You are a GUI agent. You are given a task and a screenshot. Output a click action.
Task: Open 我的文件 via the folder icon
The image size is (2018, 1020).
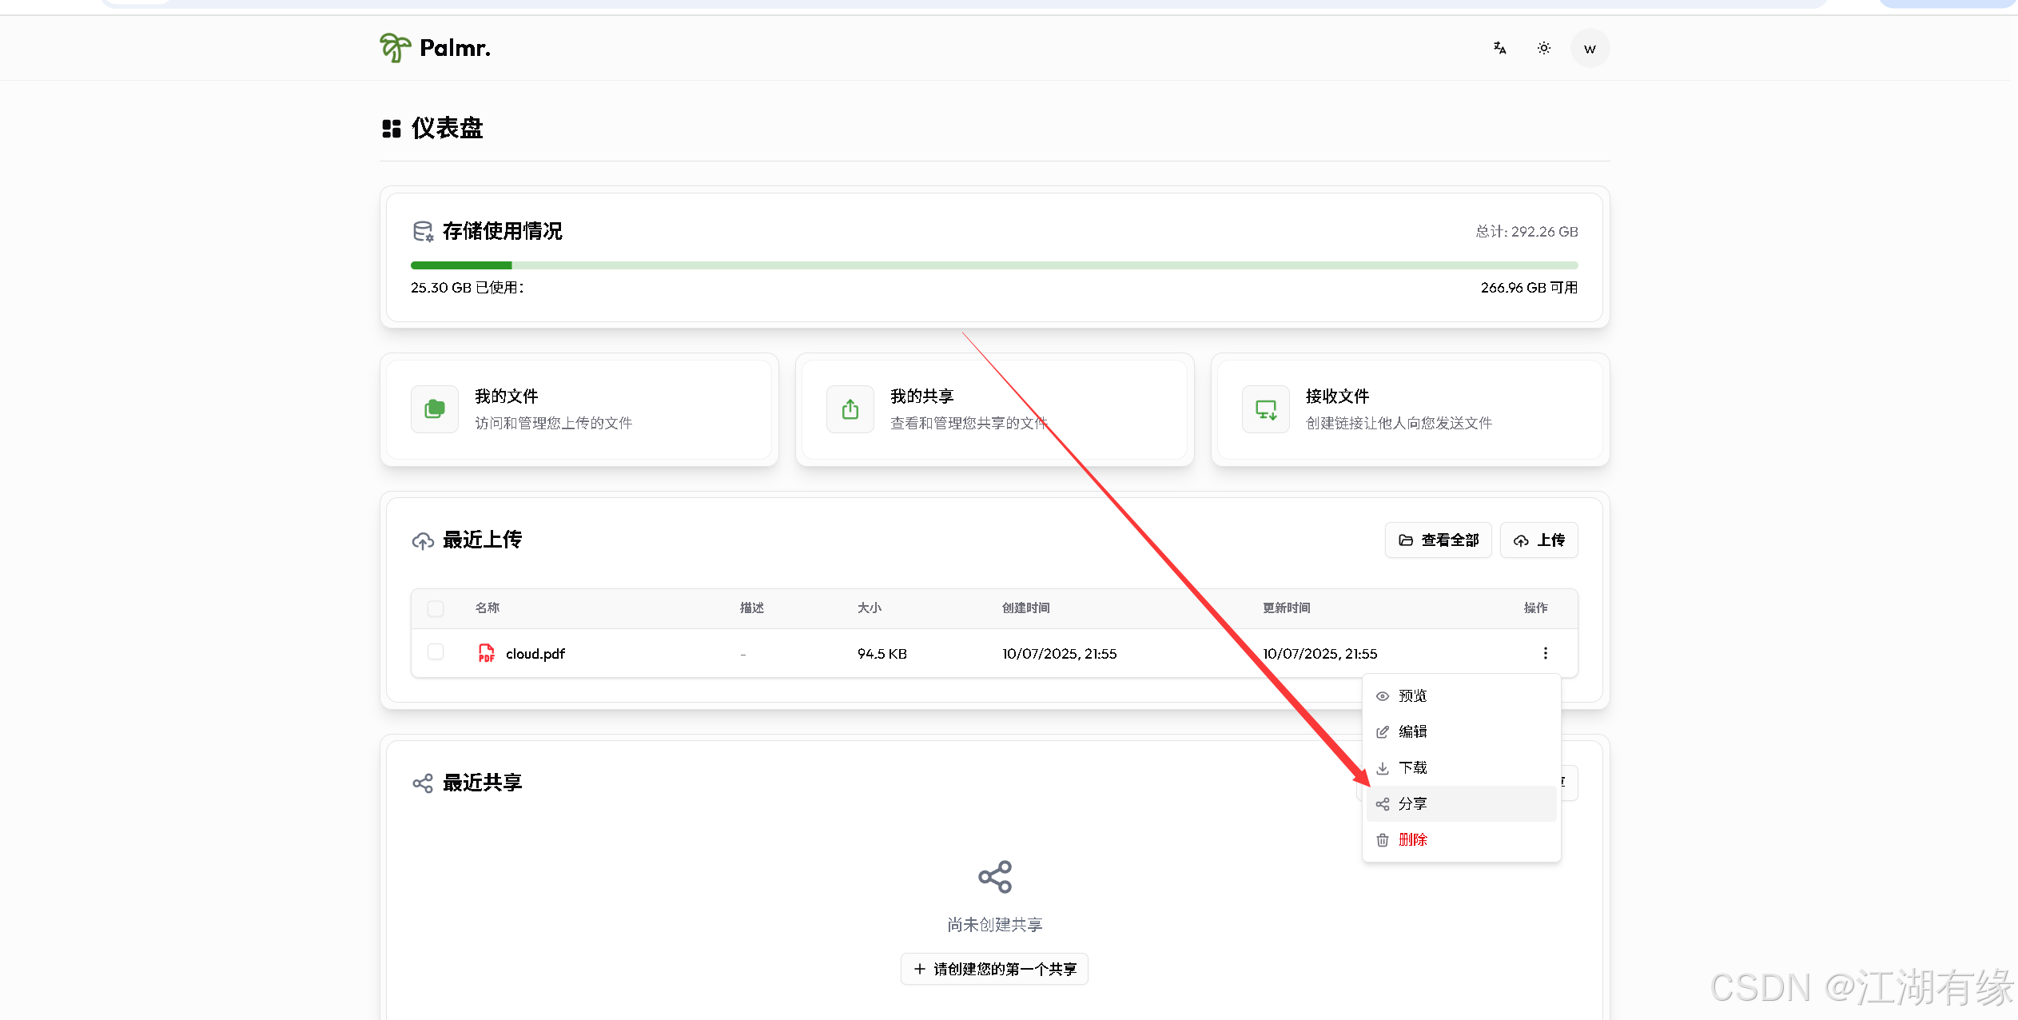pos(434,409)
